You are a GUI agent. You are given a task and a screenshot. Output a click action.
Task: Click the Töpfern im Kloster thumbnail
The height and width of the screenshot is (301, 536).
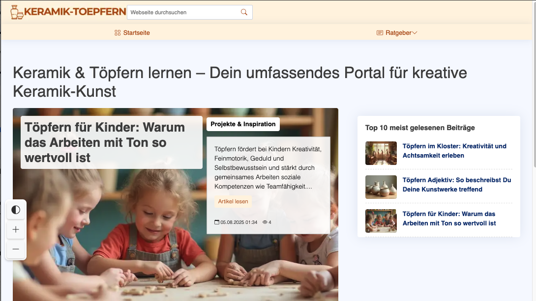pos(381,153)
